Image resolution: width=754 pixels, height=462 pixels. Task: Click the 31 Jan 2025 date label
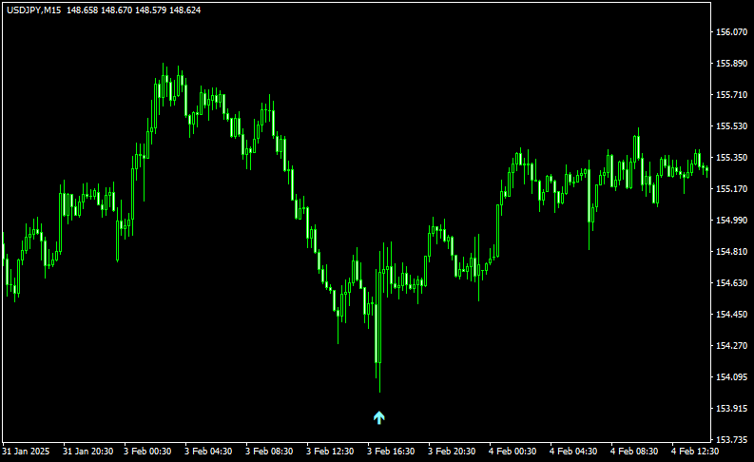pos(28,451)
